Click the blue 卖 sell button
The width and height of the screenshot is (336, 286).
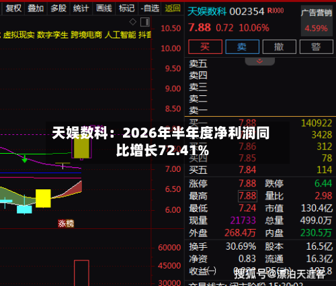(x=242, y=47)
